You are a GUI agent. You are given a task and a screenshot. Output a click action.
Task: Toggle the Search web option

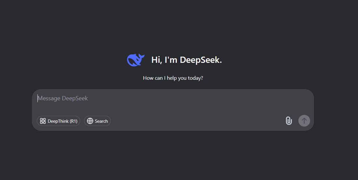97,121
